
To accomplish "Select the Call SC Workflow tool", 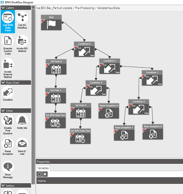I will (22, 20).
